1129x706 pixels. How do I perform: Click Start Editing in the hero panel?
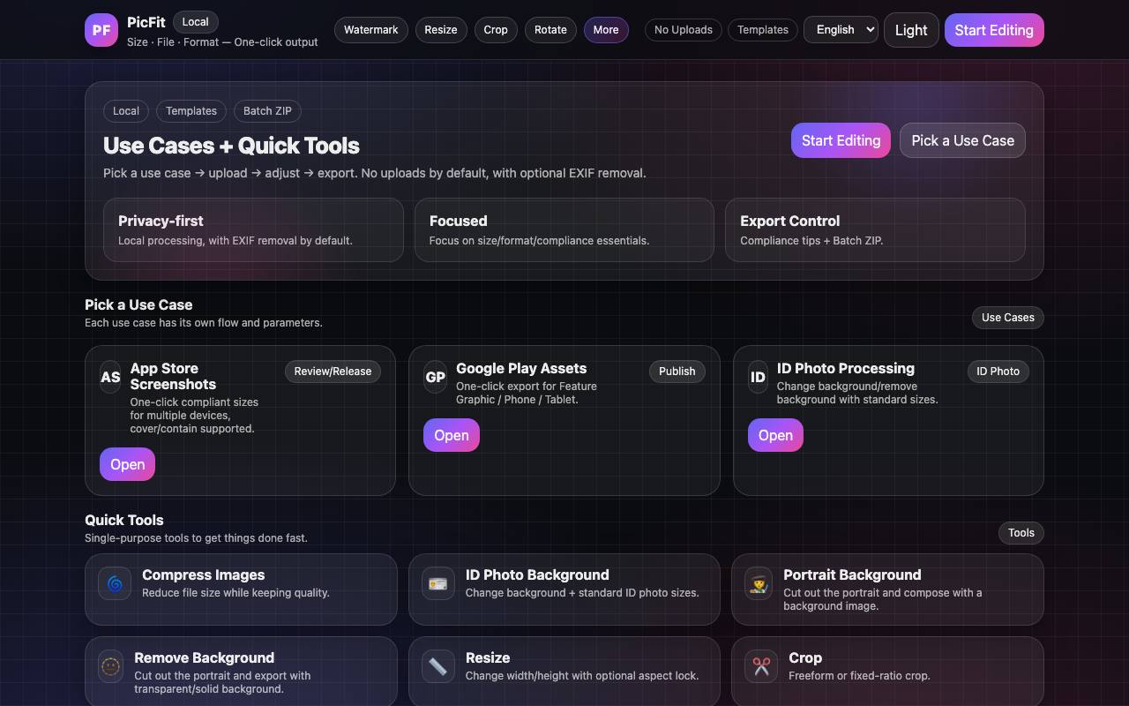pos(841,140)
